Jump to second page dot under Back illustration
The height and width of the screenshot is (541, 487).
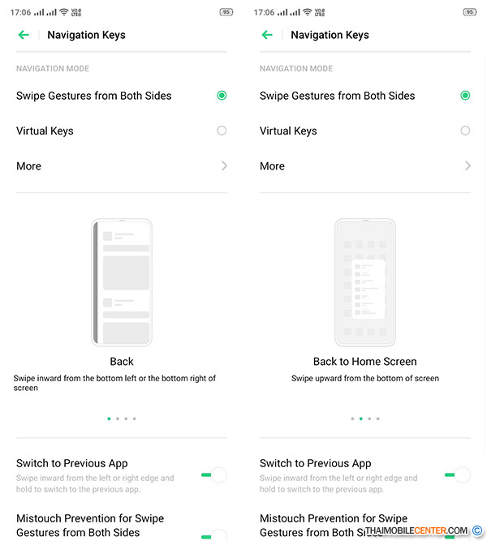(118, 419)
